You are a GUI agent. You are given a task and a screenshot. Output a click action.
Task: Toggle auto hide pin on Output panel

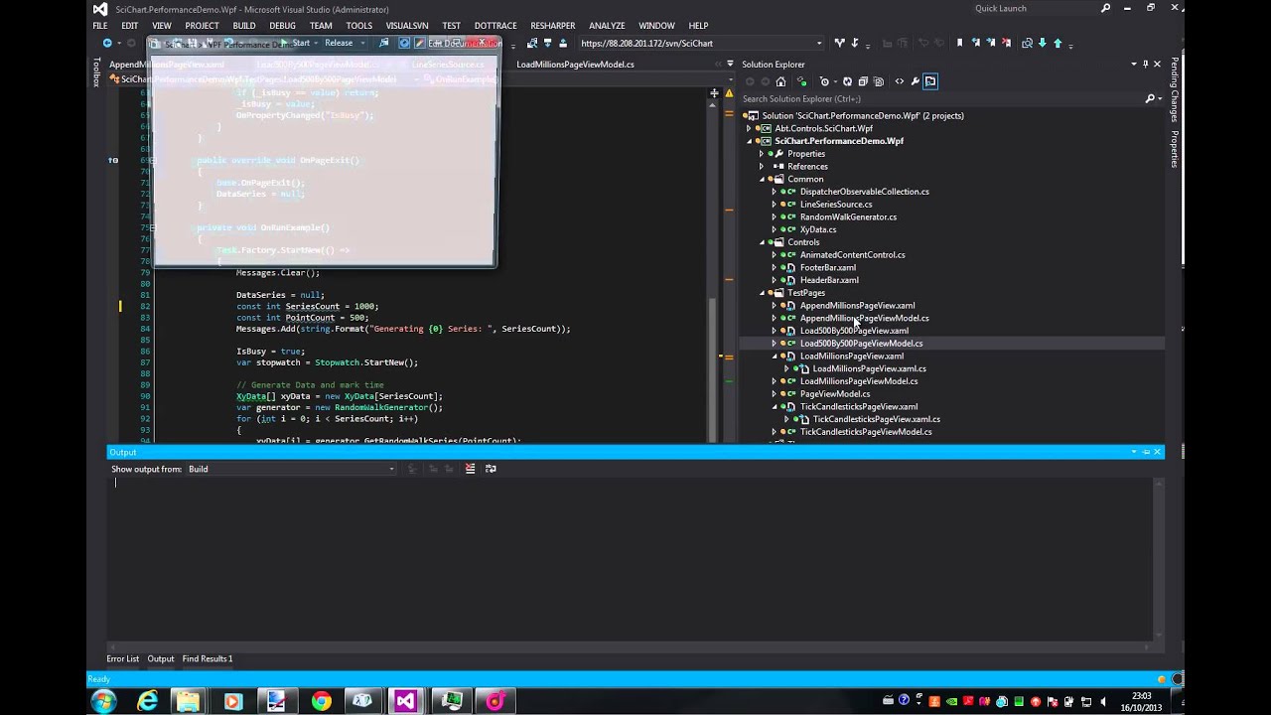coord(1146,452)
